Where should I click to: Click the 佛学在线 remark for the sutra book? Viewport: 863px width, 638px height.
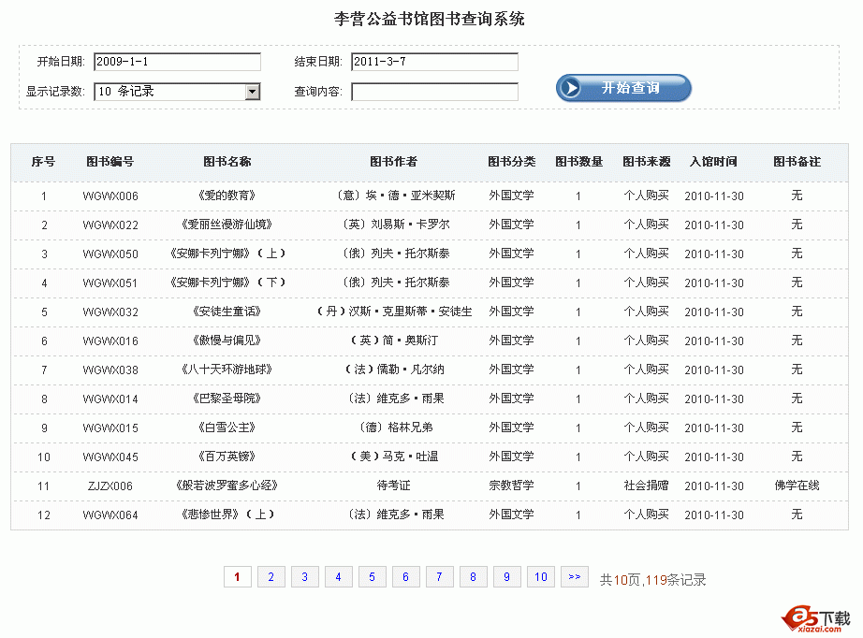[x=797, y=486]
